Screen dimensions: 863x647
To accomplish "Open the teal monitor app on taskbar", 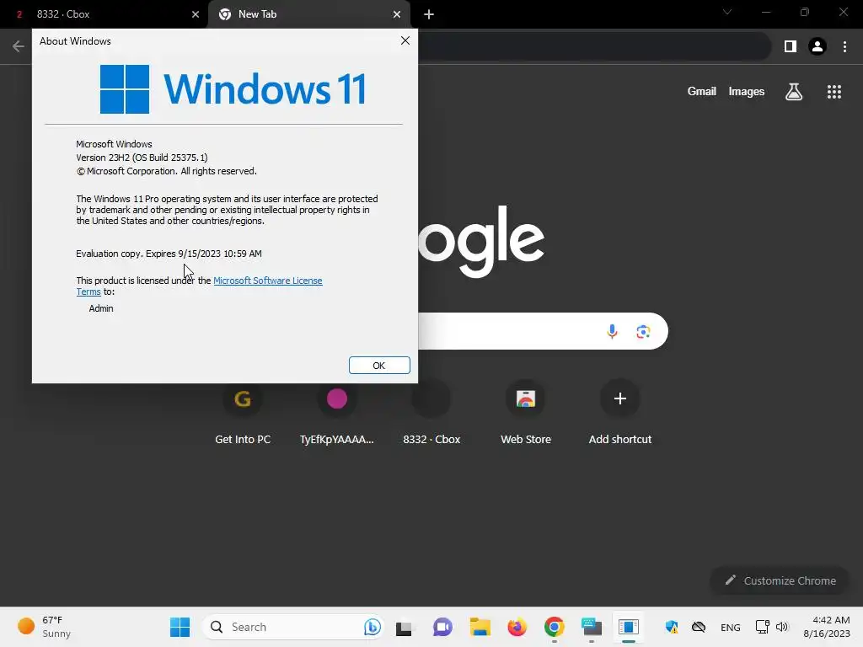I will (x=592, y=627).
